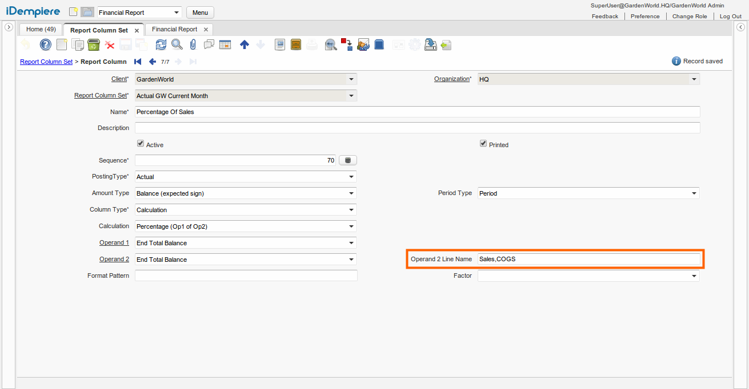Image resolution: width=749 pixels, height=389 pixels.
Task: Open the Print document icon
Action: click(x=311, y=44)
